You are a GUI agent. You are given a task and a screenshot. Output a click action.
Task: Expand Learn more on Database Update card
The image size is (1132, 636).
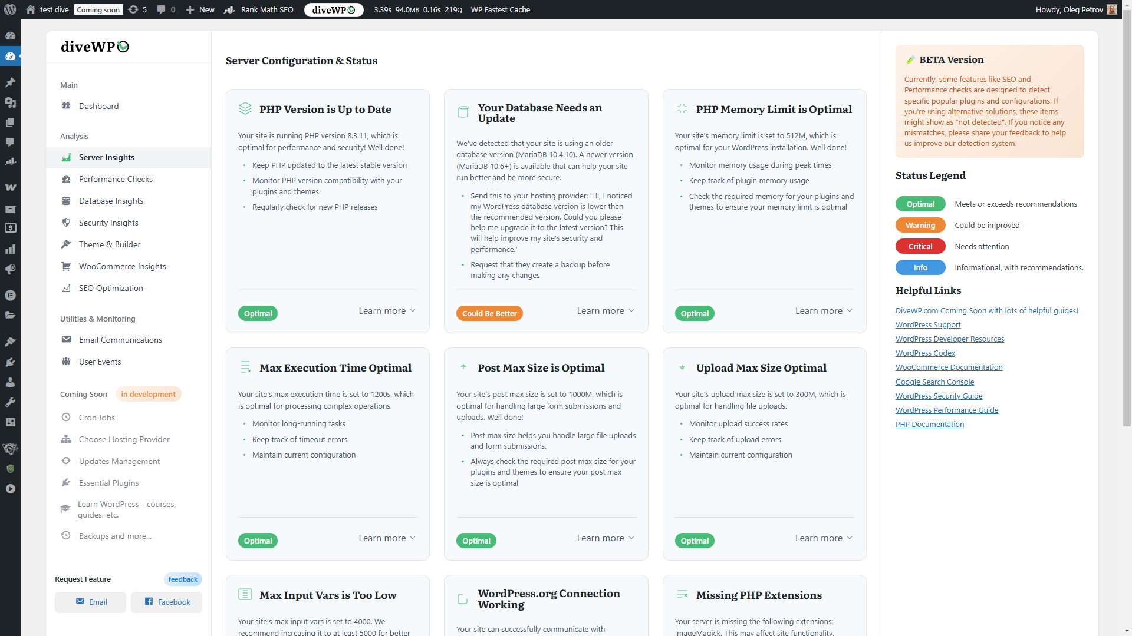click(x=606, y=311)
